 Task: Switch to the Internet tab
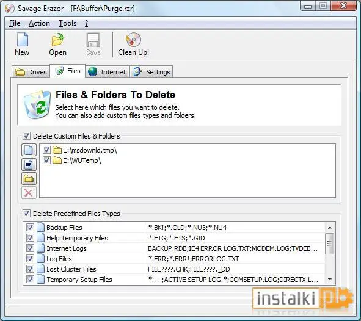pyautogui.click(x=108, y=72)
